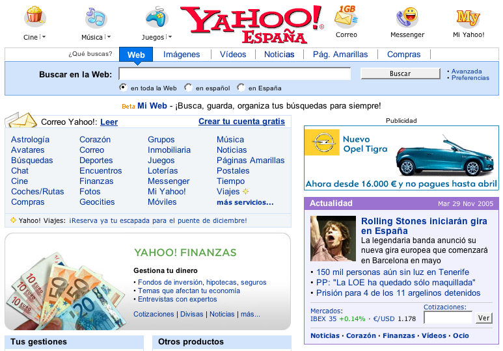Switch to the Noticias search tab
The height and width of the screenshot is (351, 503).
[x=279, y=55]
